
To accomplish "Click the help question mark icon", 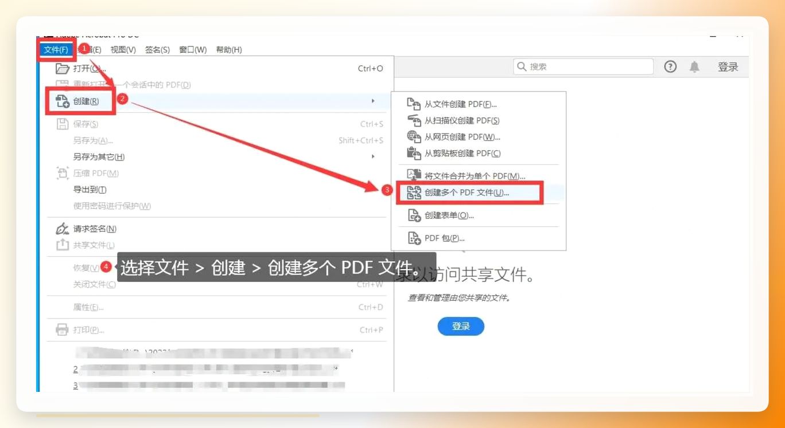I will click(670, 67).
